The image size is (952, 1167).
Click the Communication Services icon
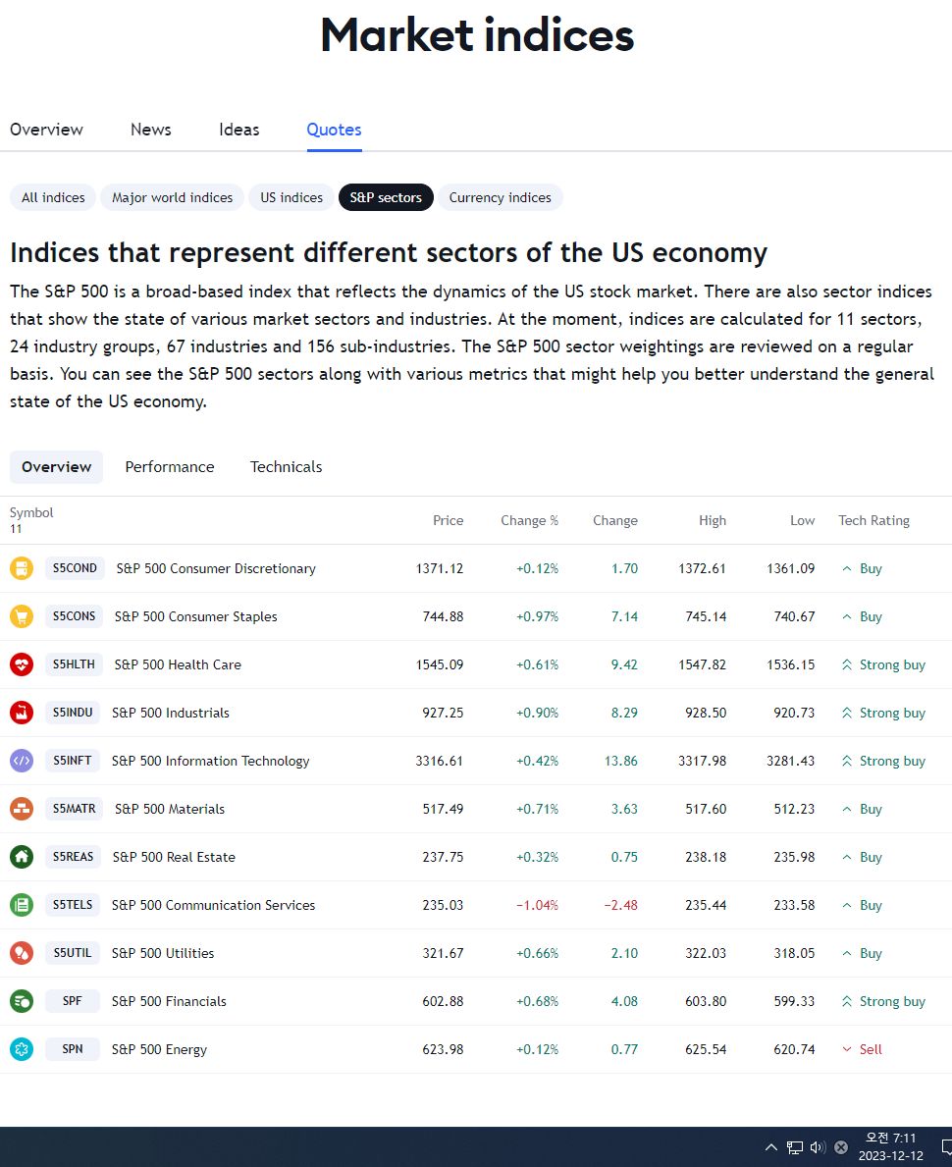click(x=22, y=905)
